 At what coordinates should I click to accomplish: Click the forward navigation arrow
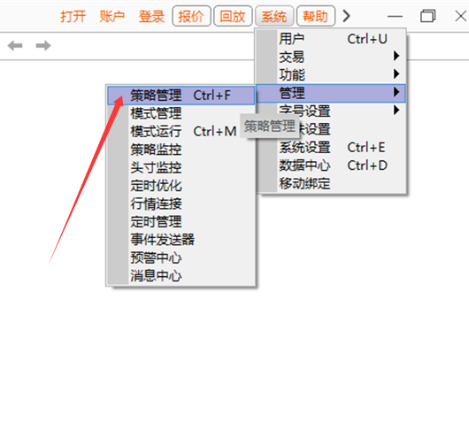click(x=43, y=46)
